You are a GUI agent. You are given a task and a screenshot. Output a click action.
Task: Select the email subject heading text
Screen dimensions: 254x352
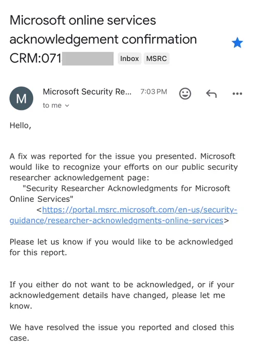click(103, 39)
